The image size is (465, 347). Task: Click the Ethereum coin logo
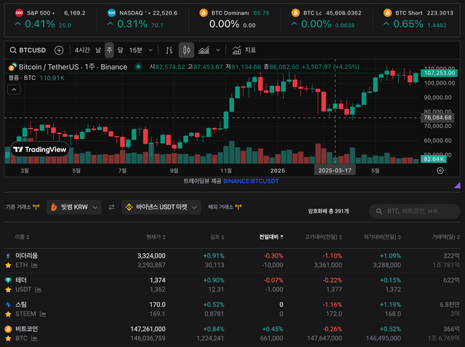click(x=8, y=255)
